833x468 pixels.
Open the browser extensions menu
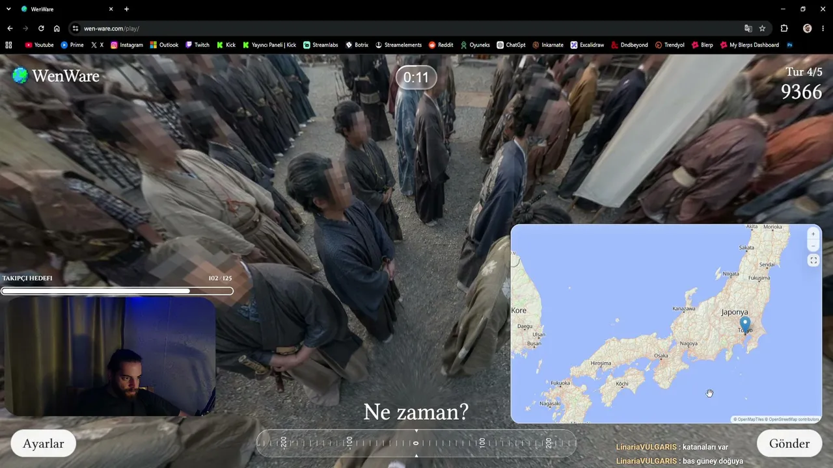click(784, 29)
